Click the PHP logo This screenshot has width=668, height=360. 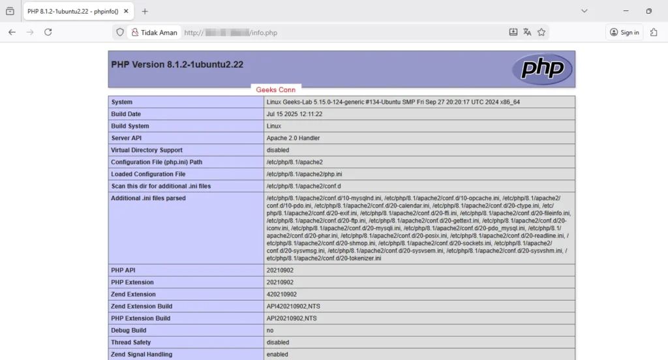pyautogui.click(x=542, y=68)
